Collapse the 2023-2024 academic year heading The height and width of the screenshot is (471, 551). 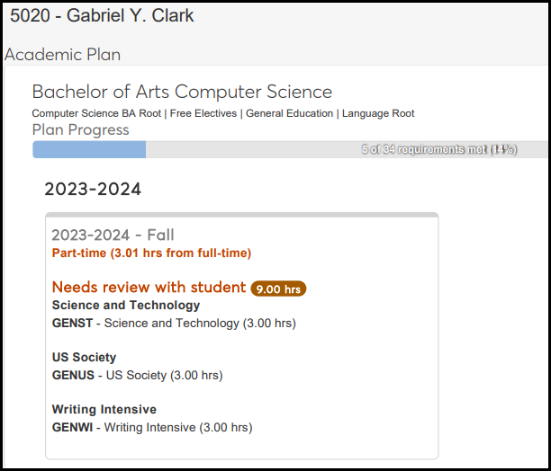point(93,190)
